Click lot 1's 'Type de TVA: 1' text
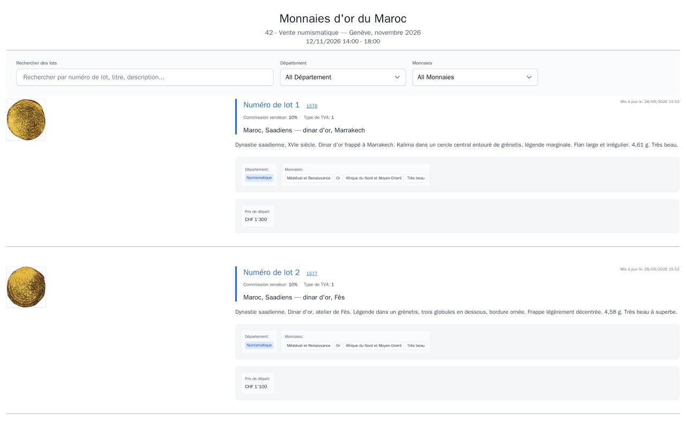 pyautogui.click(x=319, y=117)
